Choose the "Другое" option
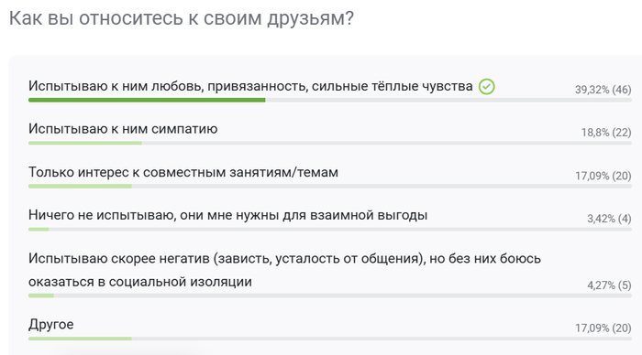 pyautogui.click(x=50, y=325)
